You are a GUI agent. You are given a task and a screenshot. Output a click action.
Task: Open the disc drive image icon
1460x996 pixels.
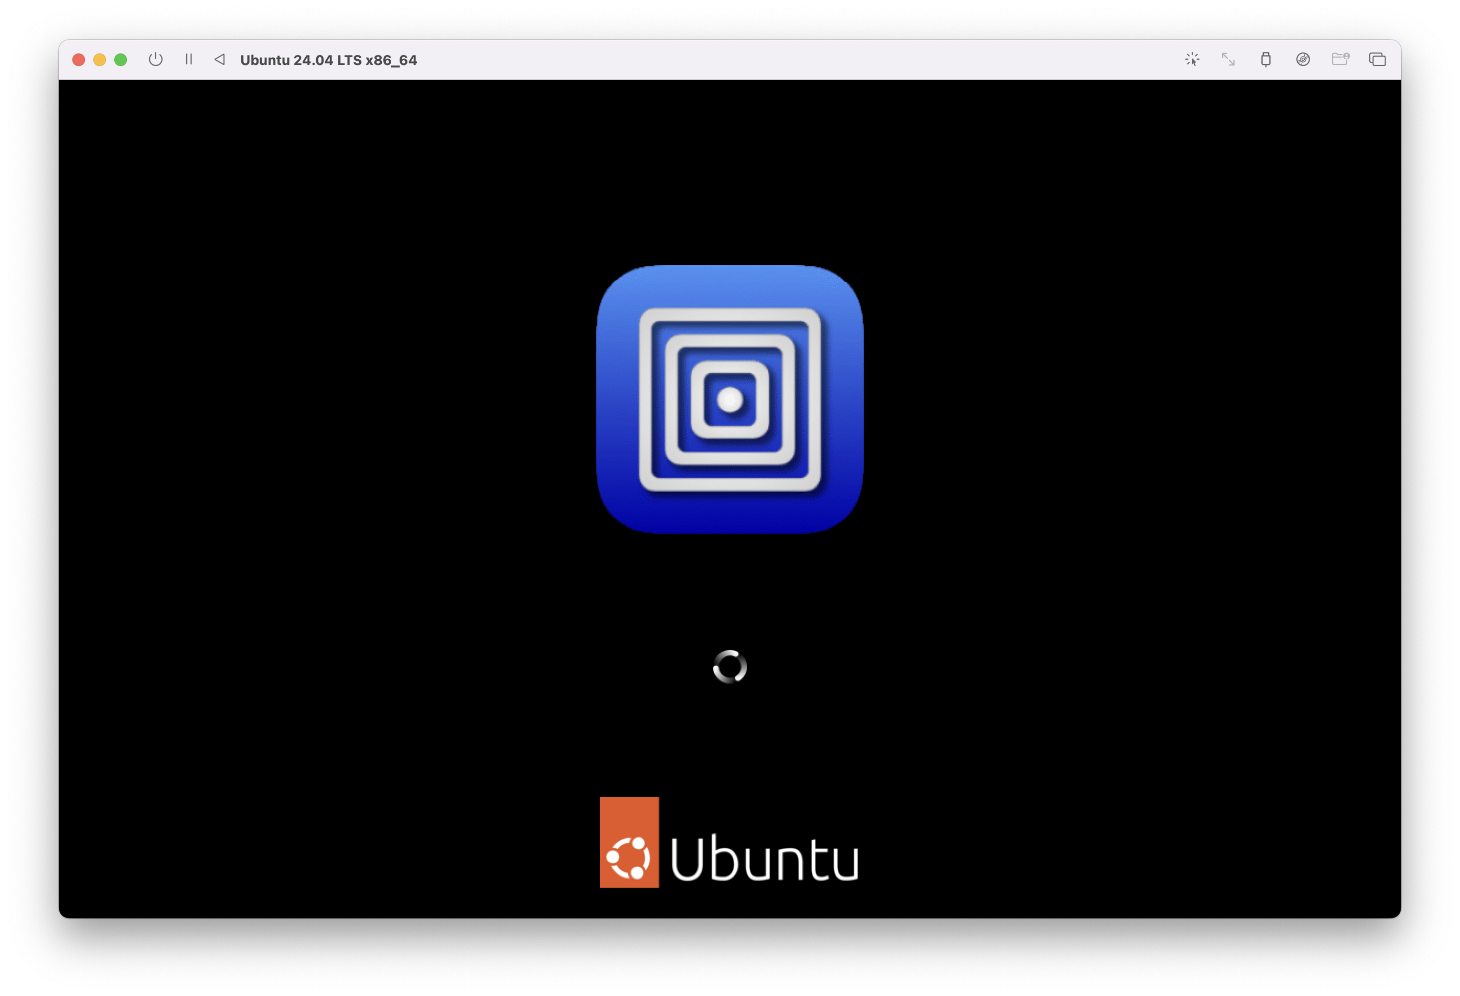[1303, 60]
